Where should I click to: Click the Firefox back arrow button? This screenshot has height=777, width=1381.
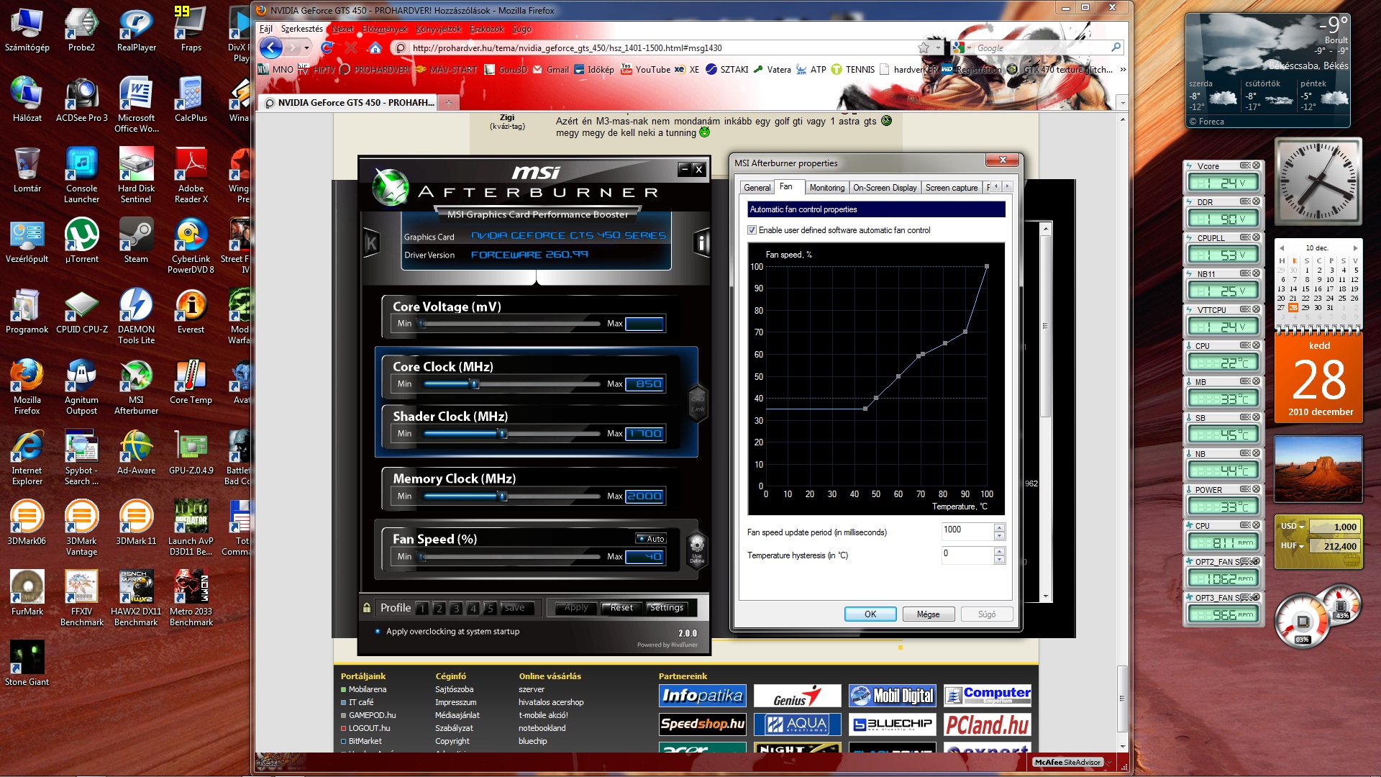[x=271, y=48]
